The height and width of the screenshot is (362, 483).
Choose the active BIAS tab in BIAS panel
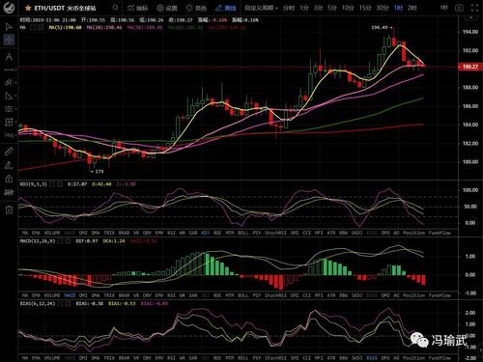coord(372,358)
